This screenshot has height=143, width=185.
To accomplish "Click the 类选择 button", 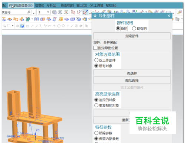I will tap(132, 73).
